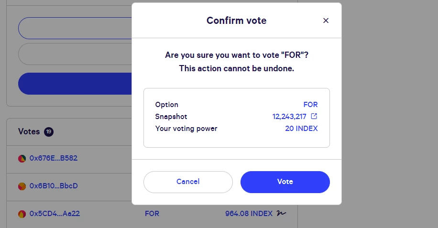The height and width of the screenshot is (228, 438).
Task: Select the second outlined vote option
Action: point(75,54)
